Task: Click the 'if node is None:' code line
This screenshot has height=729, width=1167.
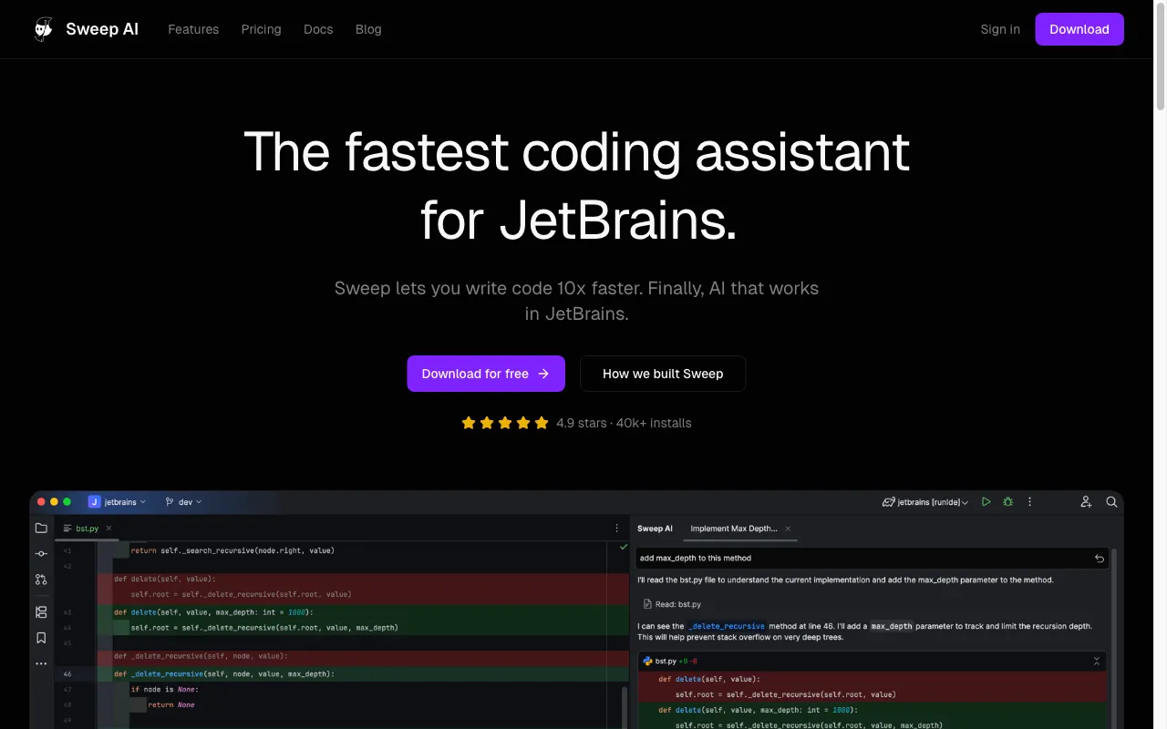Action: (164, 690)
